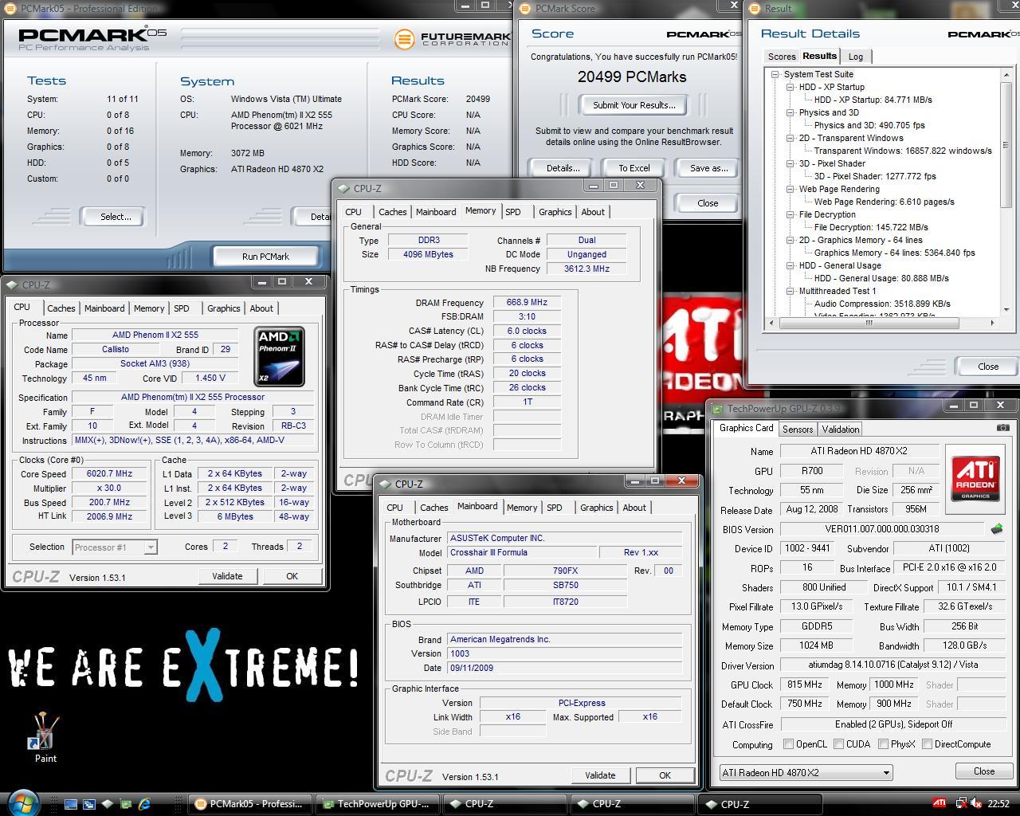Open the GPU selection dropdown in GPU-Z
1020x816 pixels.
pos(806,773)
